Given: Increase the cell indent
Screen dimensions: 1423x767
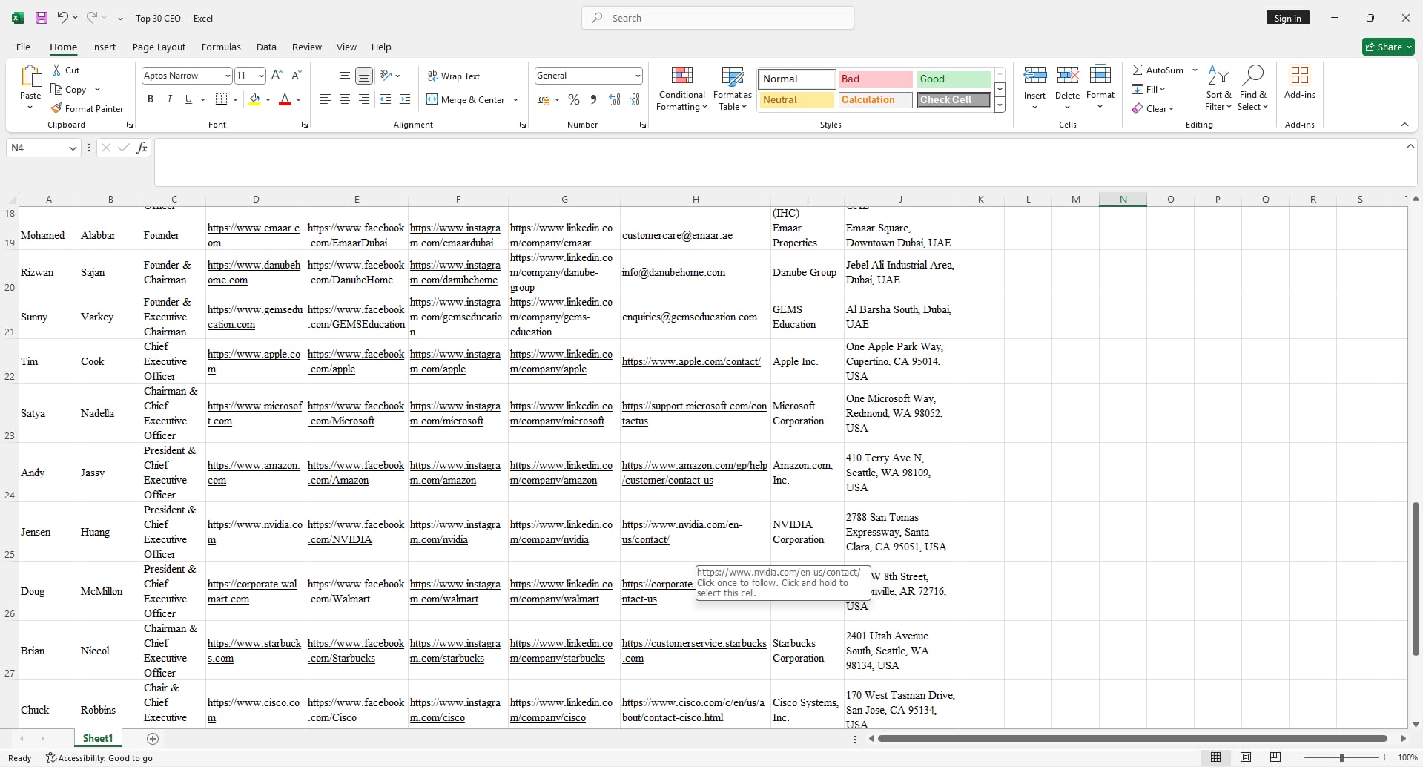Looking at the screenshot, I should pos(405,99).
